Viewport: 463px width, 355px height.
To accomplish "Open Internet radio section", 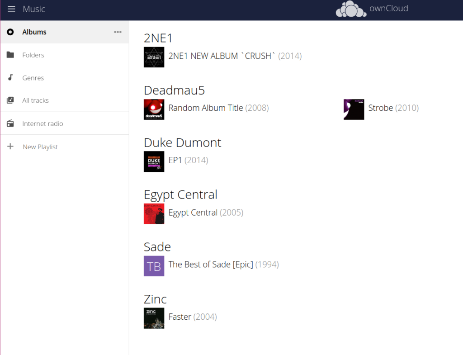I will tap(65, 123).
